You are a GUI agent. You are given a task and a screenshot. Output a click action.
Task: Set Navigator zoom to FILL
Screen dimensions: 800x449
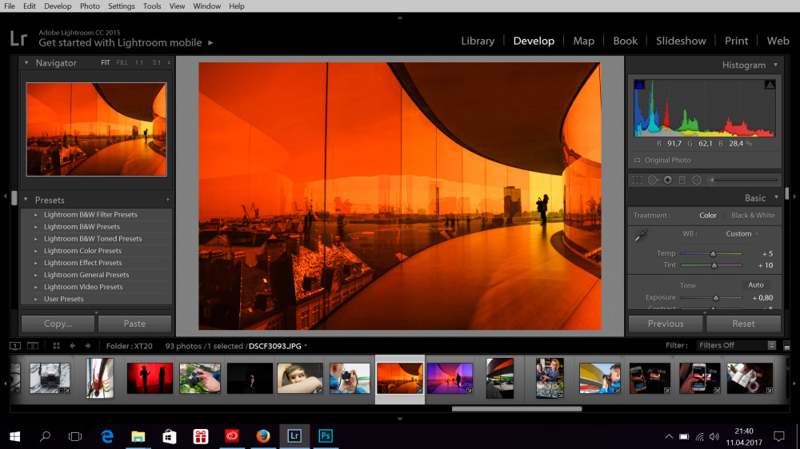point(122,62)
